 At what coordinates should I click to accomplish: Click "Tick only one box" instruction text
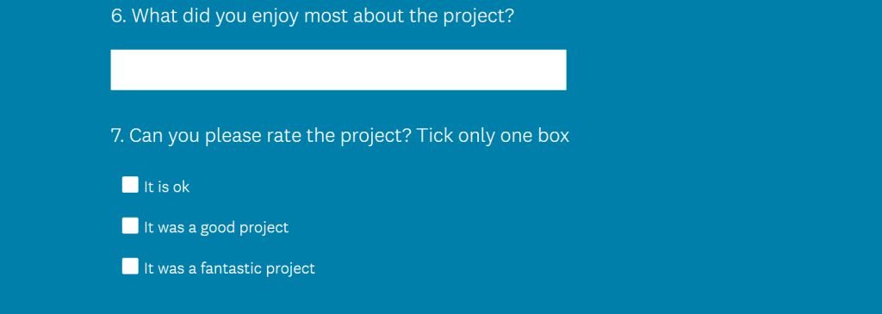(x=493, y=136)
